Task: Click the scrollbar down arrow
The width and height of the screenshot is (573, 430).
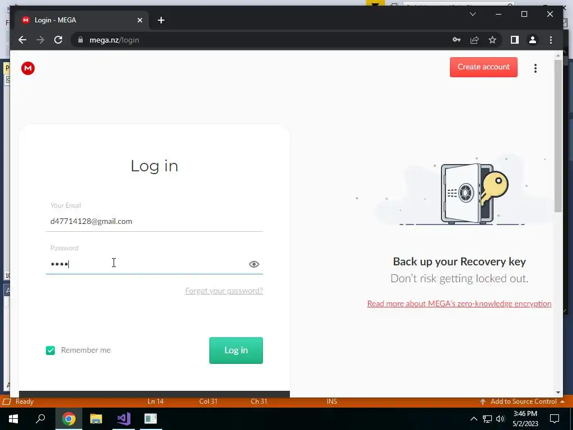Action: coord(558,392)
